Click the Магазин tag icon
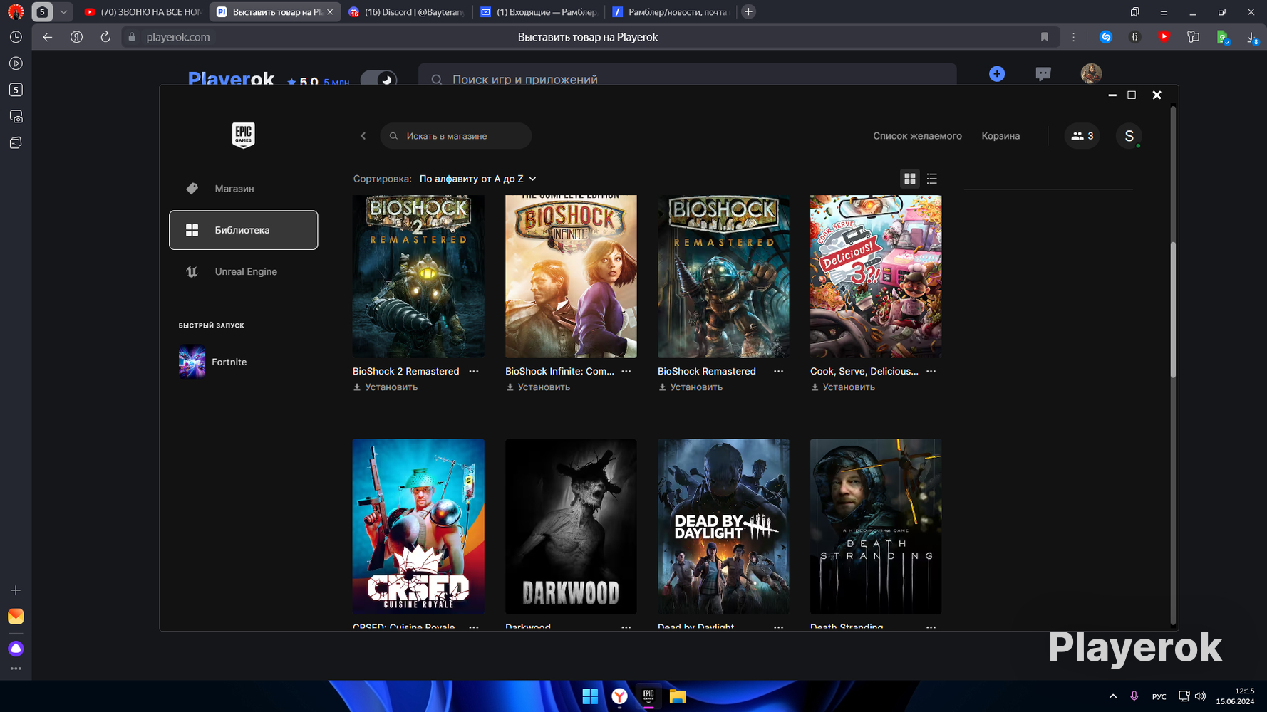1267x712 pixels. tap(192, 189)
